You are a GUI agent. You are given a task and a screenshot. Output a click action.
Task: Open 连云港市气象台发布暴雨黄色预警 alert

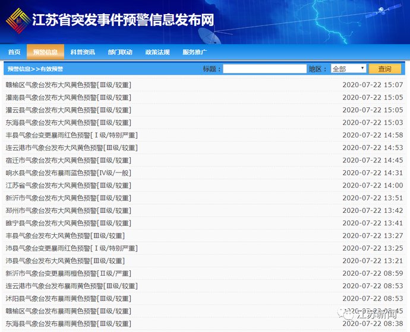tap(72, 286)
